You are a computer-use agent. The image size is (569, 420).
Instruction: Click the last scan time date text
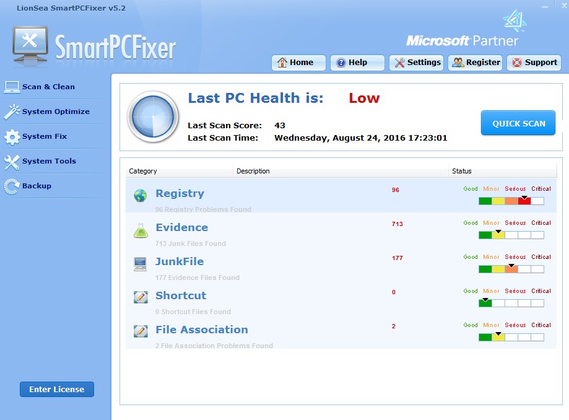coord(361,138)
